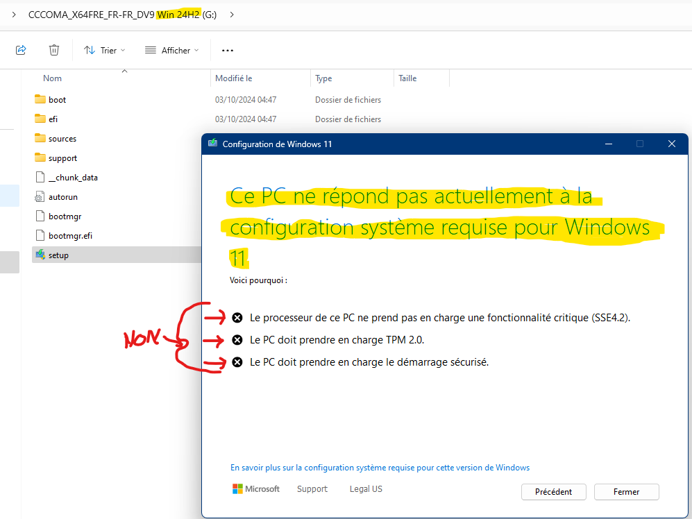
Task: Close the Configuration de Windows 11 window
Action: pyautogui.click(x=672, y=144)
